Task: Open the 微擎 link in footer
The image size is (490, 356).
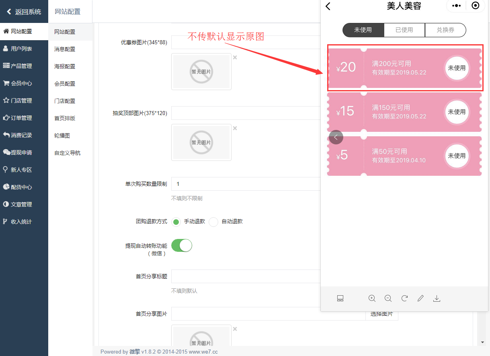Action: [135, 352]
